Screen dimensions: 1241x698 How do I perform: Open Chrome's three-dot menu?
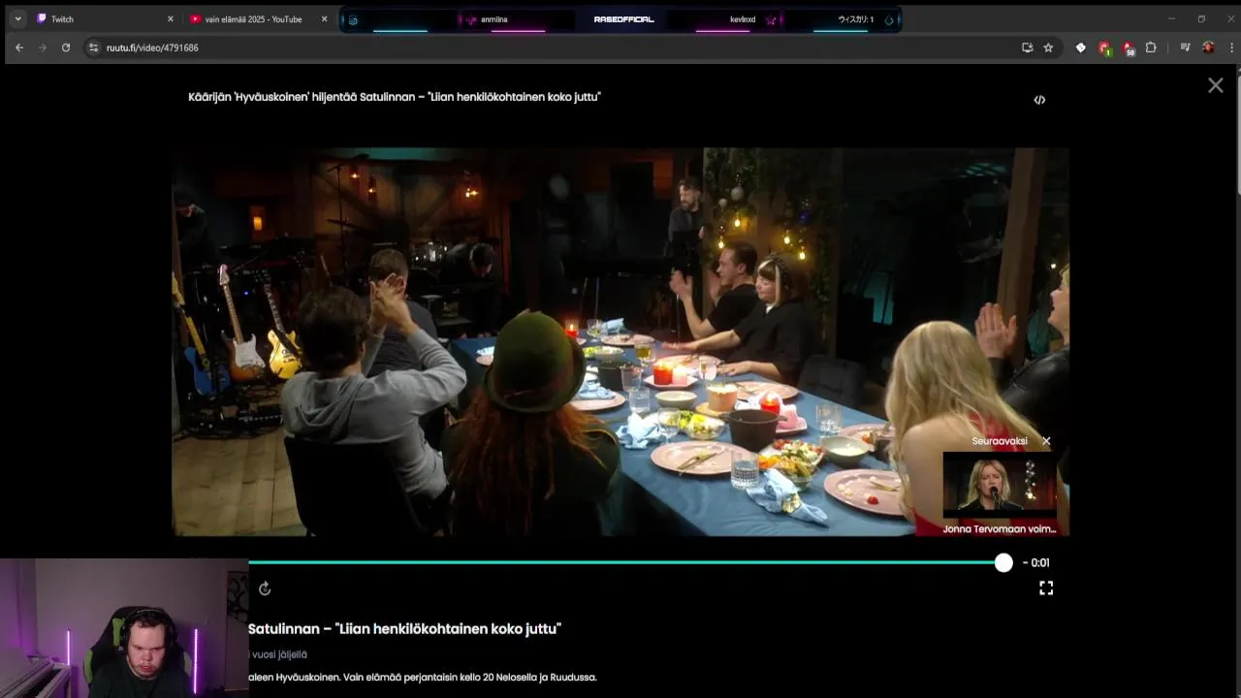click(x=1231, y=48)
